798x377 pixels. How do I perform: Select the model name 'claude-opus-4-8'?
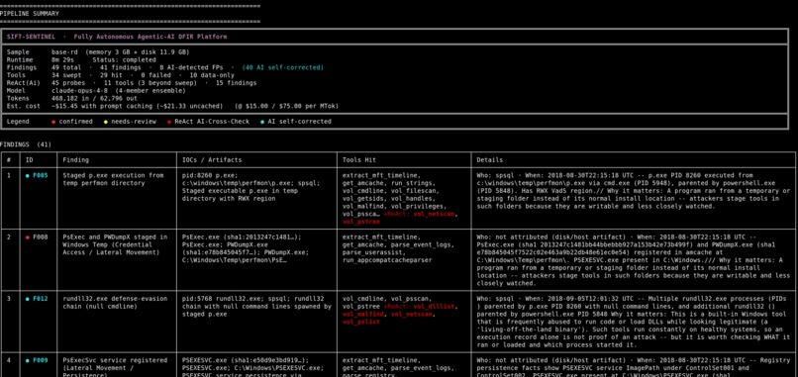(x=79, y=91)
